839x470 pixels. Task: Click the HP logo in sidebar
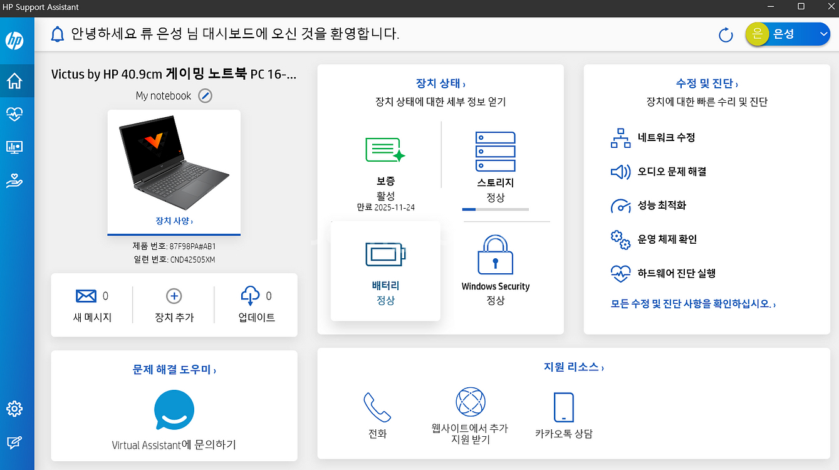(14, 41)
